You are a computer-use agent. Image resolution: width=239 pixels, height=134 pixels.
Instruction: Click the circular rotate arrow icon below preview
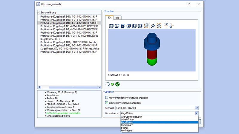[x=107, y=84]
